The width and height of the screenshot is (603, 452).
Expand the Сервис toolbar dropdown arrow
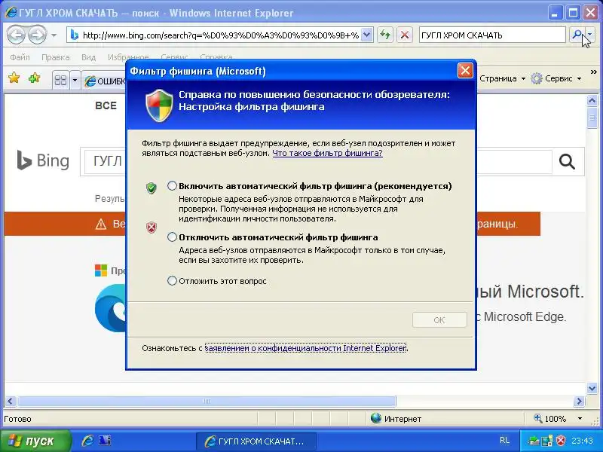pyautogui.click(x=579, y=79)
